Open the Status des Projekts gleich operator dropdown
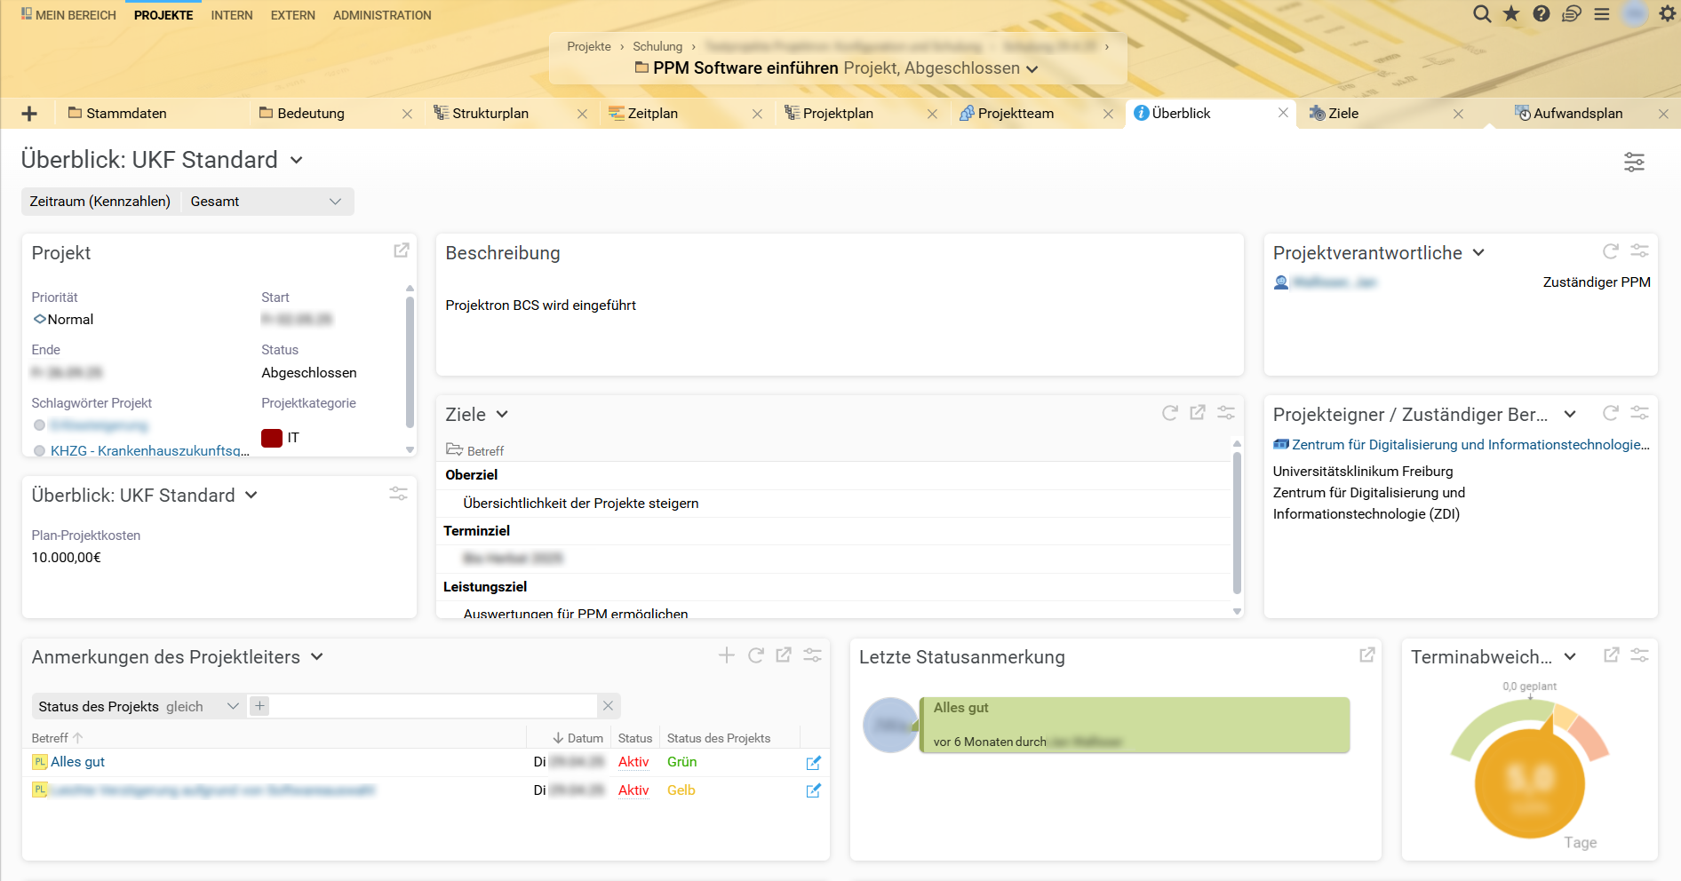 point(233,706)
